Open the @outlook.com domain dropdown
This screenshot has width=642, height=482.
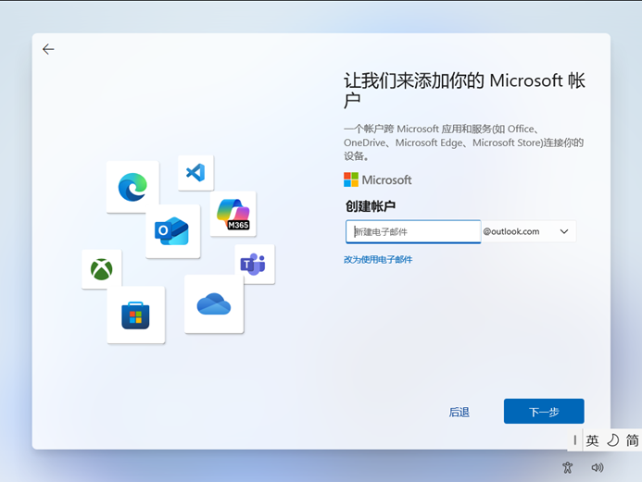[x=529, y=231]
